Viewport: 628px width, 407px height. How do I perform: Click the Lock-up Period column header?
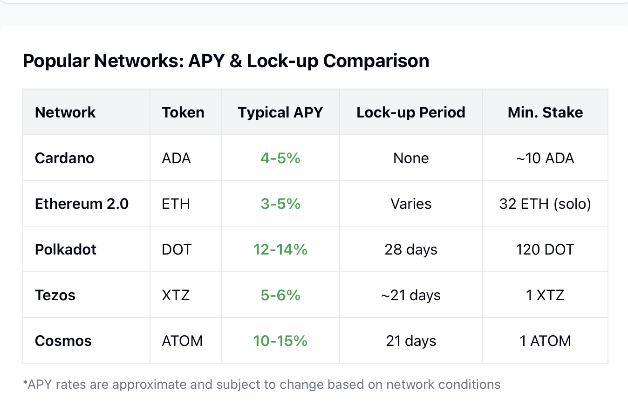[x=411, y=112]
